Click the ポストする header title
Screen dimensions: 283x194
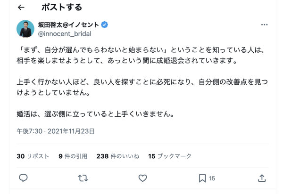click(x=61, y=8)
